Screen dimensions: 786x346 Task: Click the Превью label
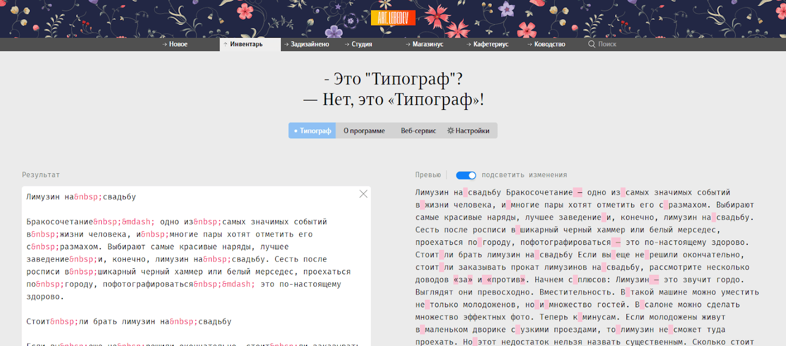(x=428, y=175)
